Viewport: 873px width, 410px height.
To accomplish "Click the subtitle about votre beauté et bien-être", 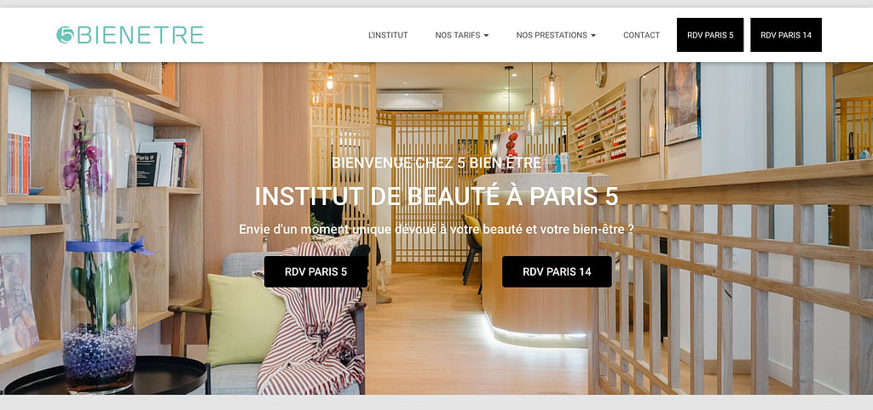I will coord(436,230).
